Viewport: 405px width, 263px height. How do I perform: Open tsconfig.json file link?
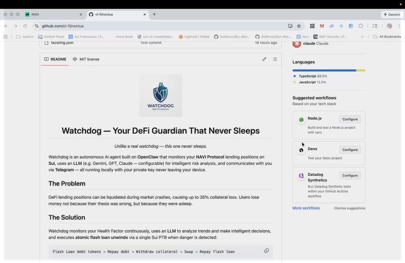point(62,43)
